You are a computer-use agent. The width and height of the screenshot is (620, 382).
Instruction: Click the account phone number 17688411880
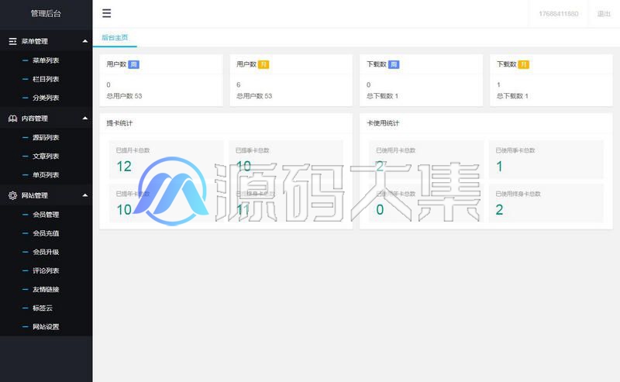tap(558, 14)
